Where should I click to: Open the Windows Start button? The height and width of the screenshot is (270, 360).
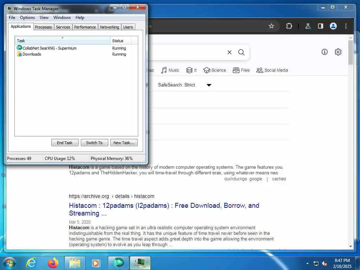[x=9, y=263]
